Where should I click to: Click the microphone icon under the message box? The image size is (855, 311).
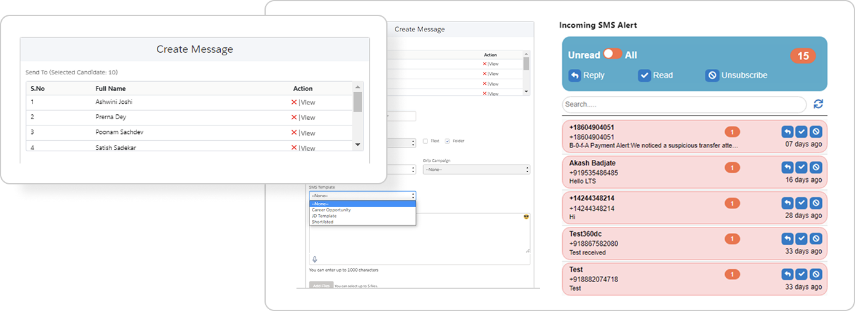tap(315, 259)
